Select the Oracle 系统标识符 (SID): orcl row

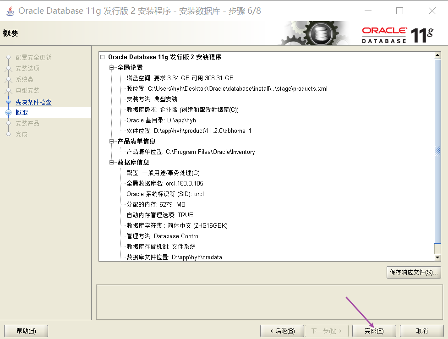tap(165, 194)
